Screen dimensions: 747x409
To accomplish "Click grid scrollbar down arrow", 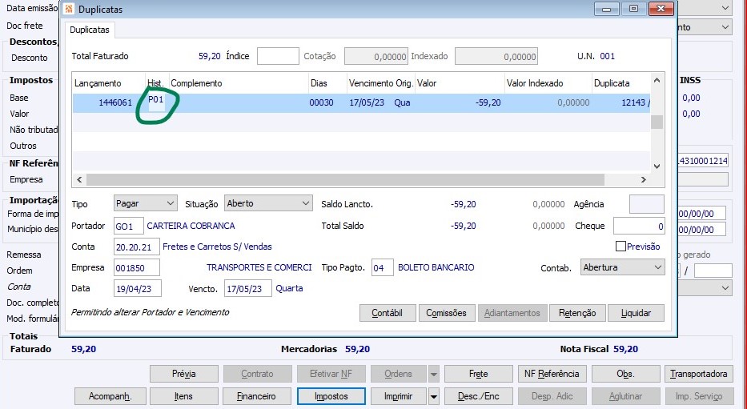I will point(657,166).
